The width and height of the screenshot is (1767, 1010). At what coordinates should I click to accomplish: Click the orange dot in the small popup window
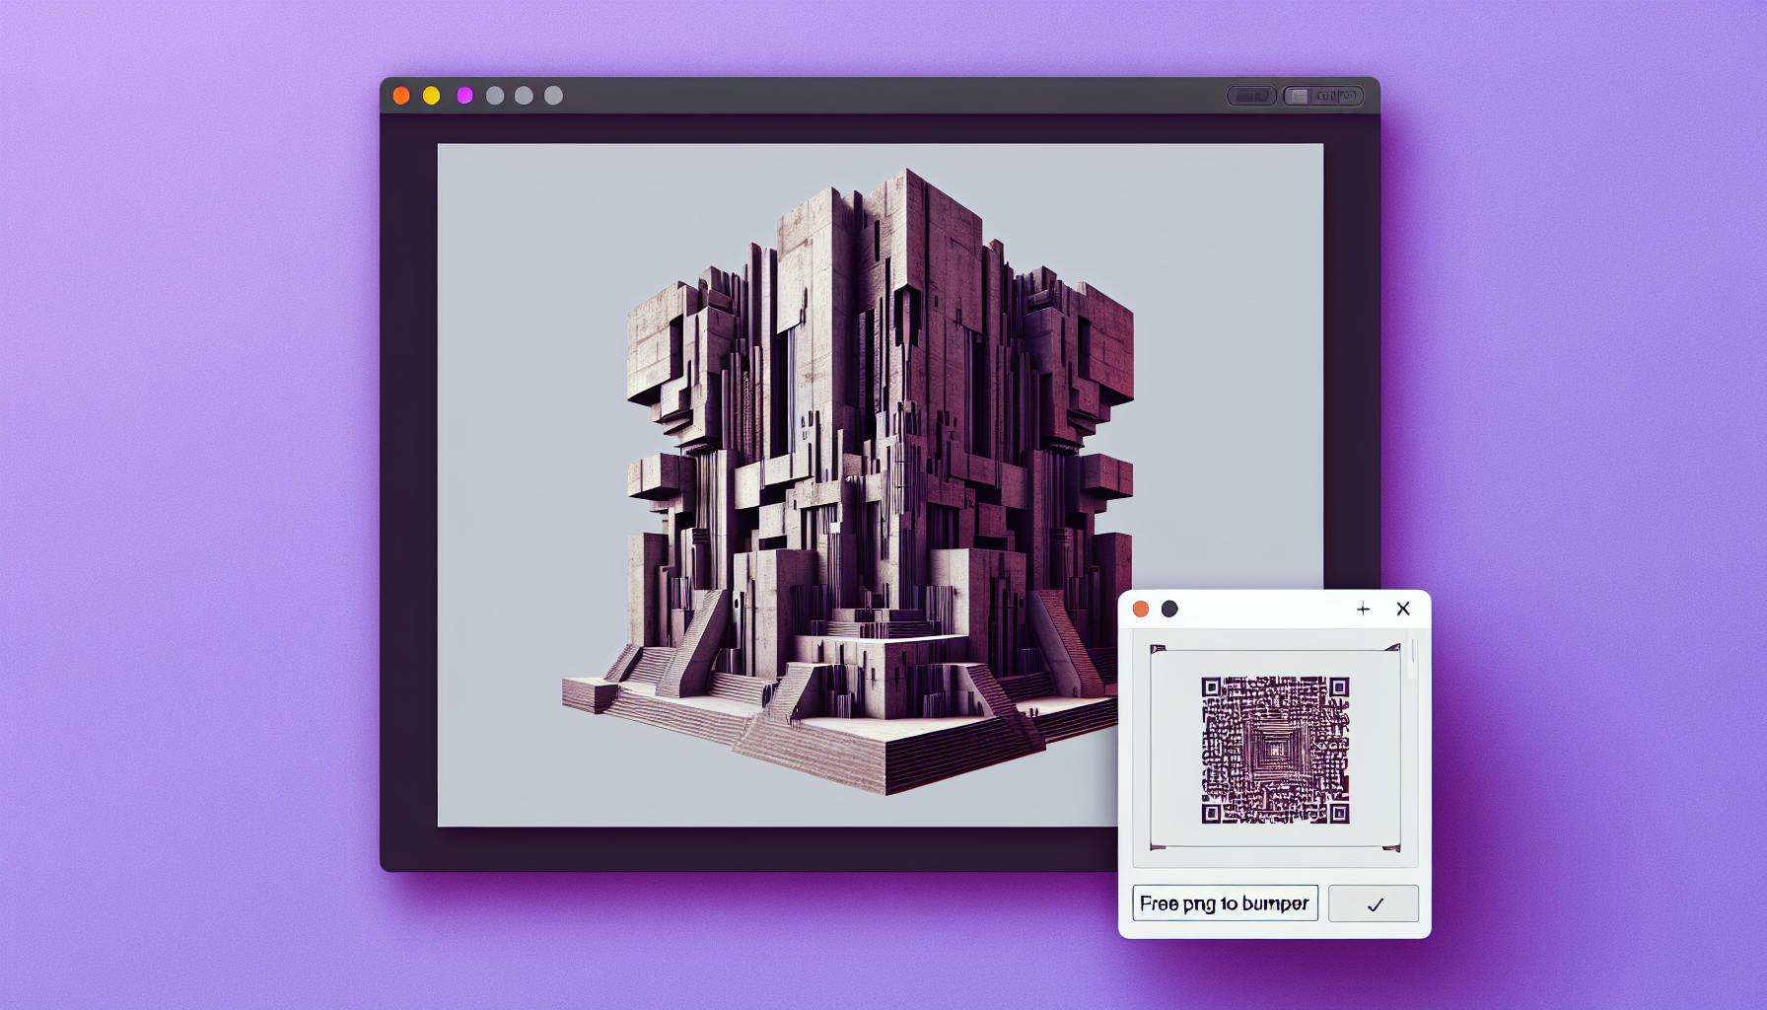click(x=1141, y=610)
